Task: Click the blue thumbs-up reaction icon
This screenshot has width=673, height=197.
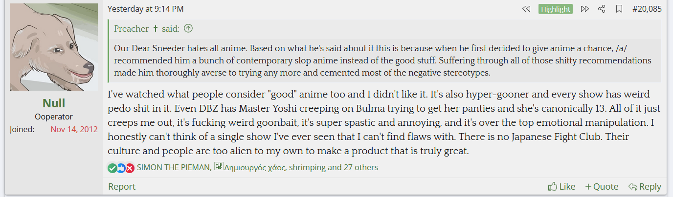Action: click(121, 168)
